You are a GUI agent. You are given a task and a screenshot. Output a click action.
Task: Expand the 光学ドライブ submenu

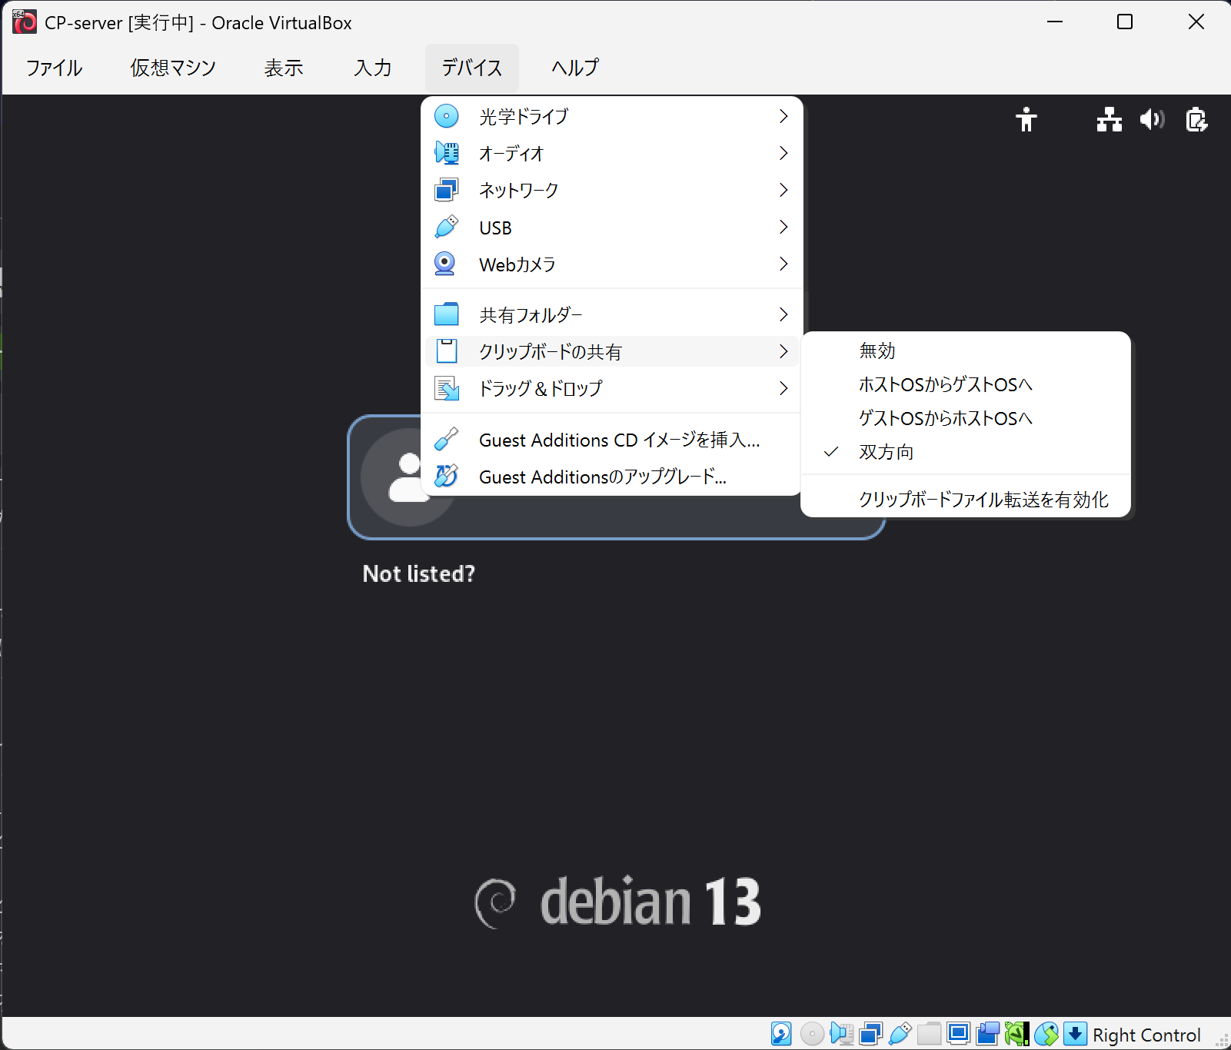coord(612,116)
